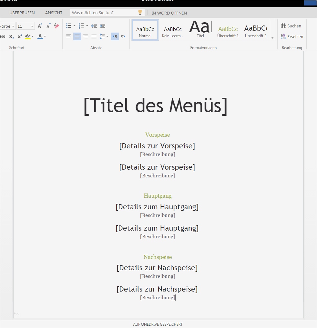Apply subscript formatting

coord(11,36)
